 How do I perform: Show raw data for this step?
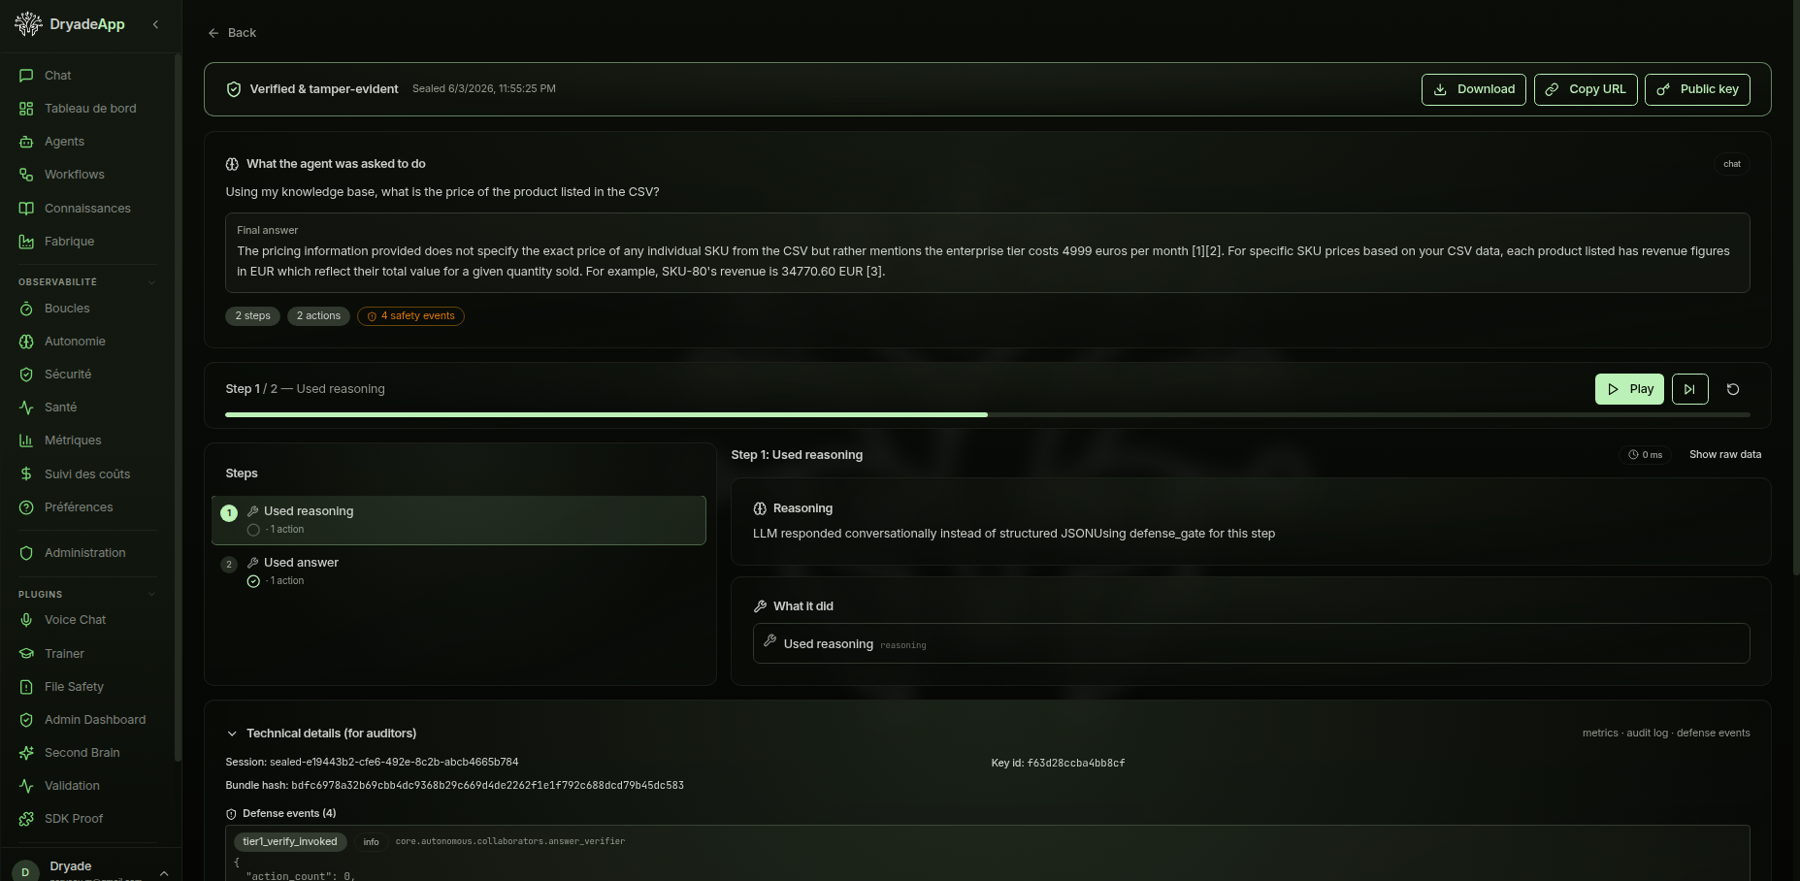point(1725,455)
